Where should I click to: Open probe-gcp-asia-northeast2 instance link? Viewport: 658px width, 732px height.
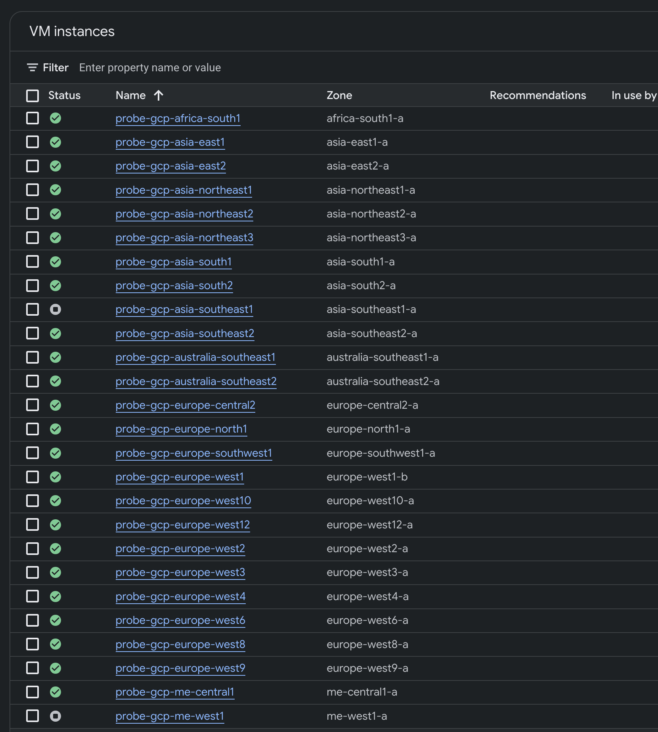point(184,214)
